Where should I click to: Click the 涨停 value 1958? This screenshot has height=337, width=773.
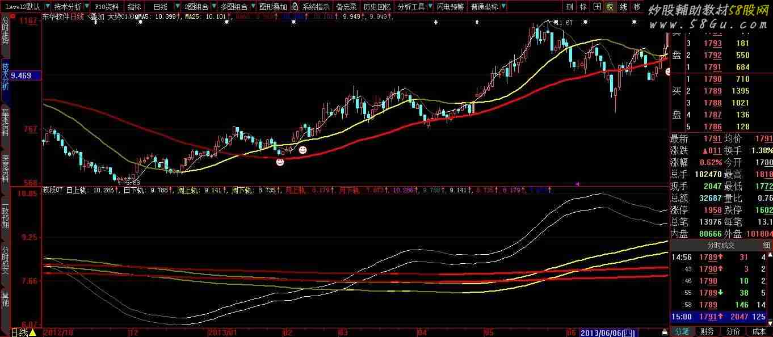(x=712, y=210)
